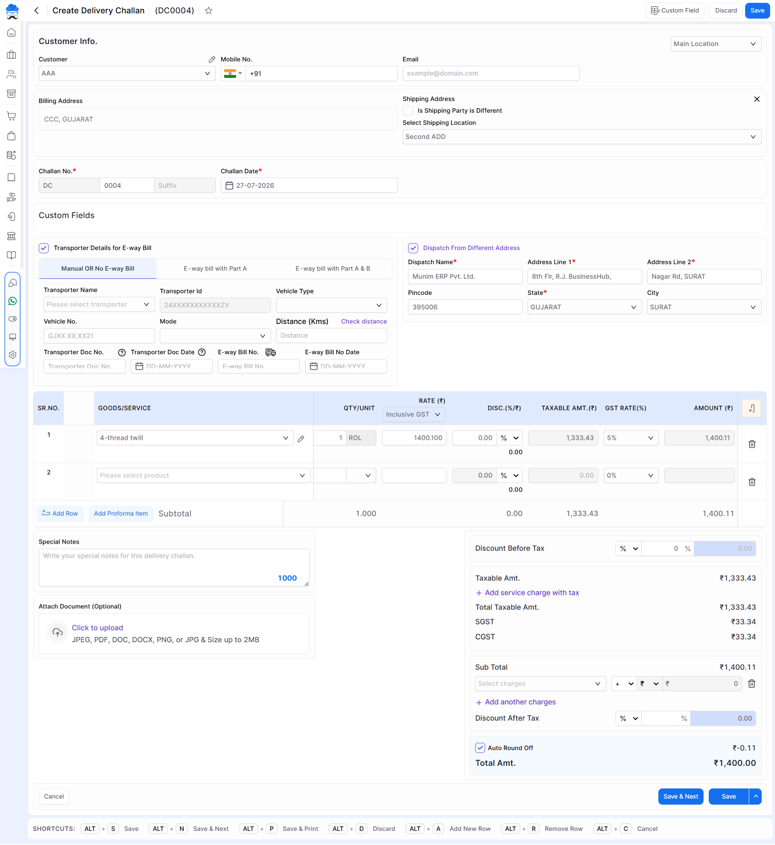
Task: Edit the 4-thread twill item with the pencil icon
Action: [x=301, y=439]
